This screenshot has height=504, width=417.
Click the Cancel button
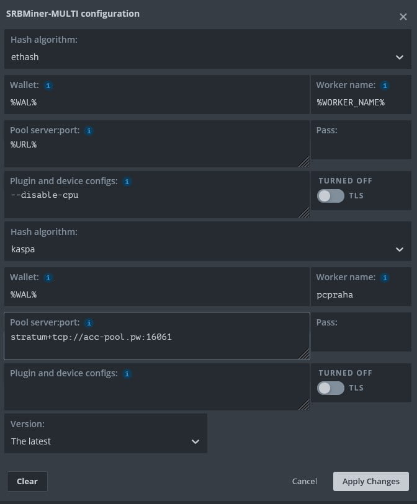(x=304, y=482)
